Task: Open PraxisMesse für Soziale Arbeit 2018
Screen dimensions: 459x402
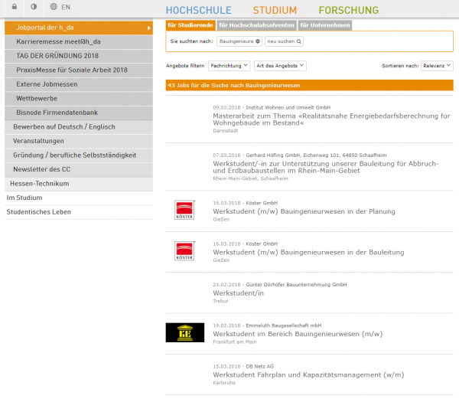Action: pyautogui.click(x=79, y=70)
